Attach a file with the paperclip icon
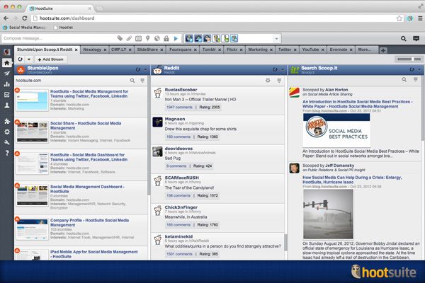Viewport: 425px width, 283px height. 129,38
